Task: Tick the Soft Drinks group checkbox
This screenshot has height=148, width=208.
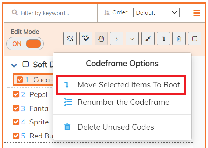Action: 26,64
